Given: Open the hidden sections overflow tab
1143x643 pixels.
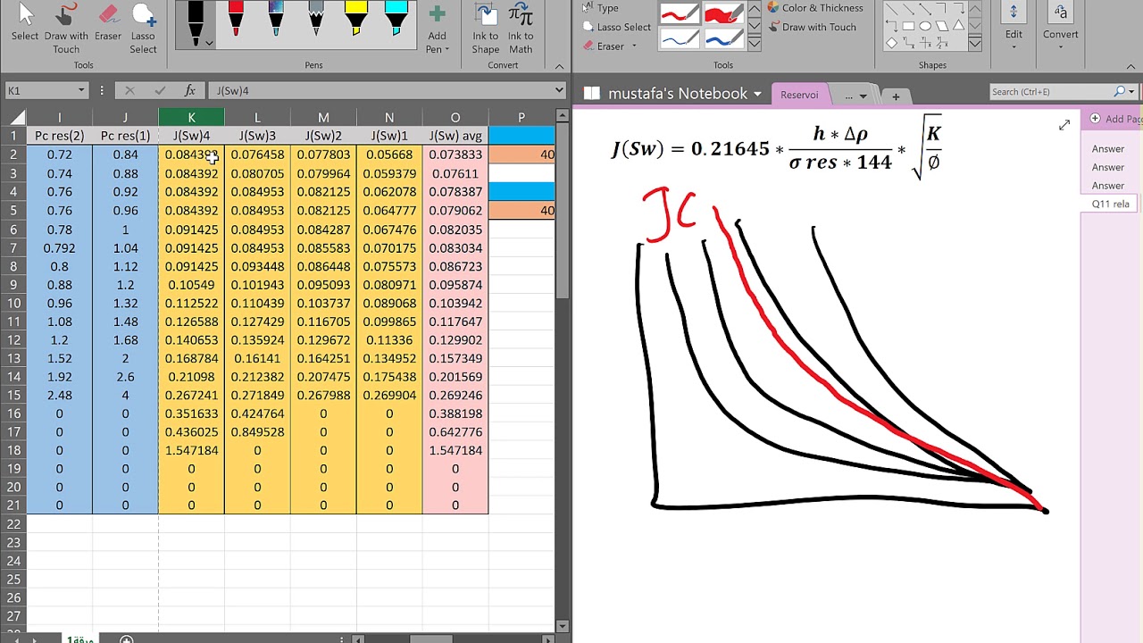Looking at the screenshot, I should [854, 96].
